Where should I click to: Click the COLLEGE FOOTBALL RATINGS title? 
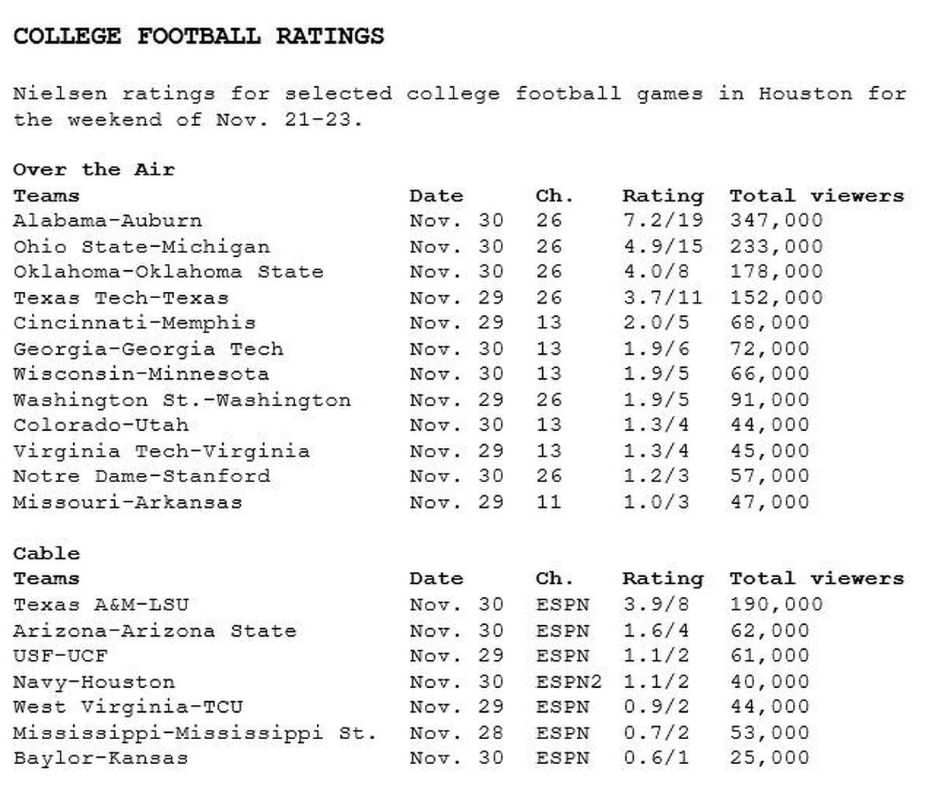[199, 36]
